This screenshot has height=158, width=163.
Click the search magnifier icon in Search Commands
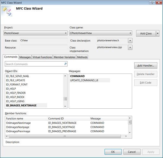pyautogui.click(x=65, y=64)
